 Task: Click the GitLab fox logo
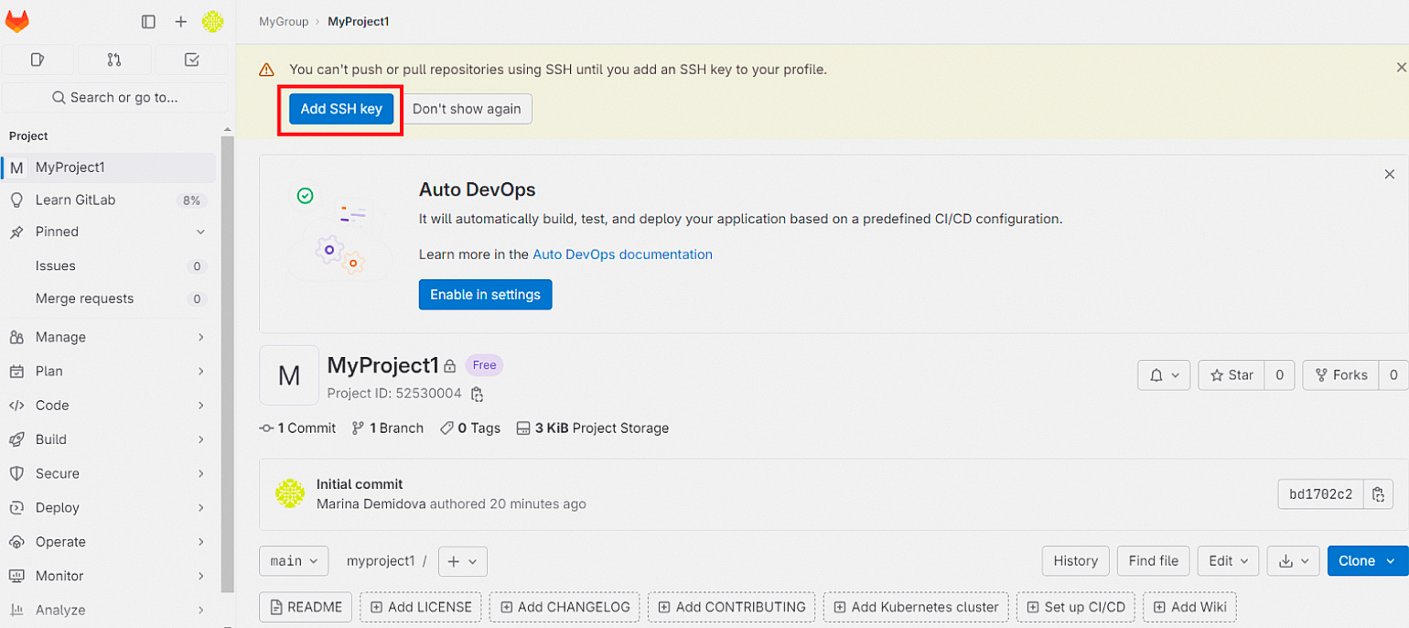(x=16, y=21)
